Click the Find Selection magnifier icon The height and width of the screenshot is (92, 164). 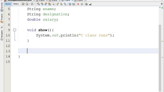[x=38, y=4]
